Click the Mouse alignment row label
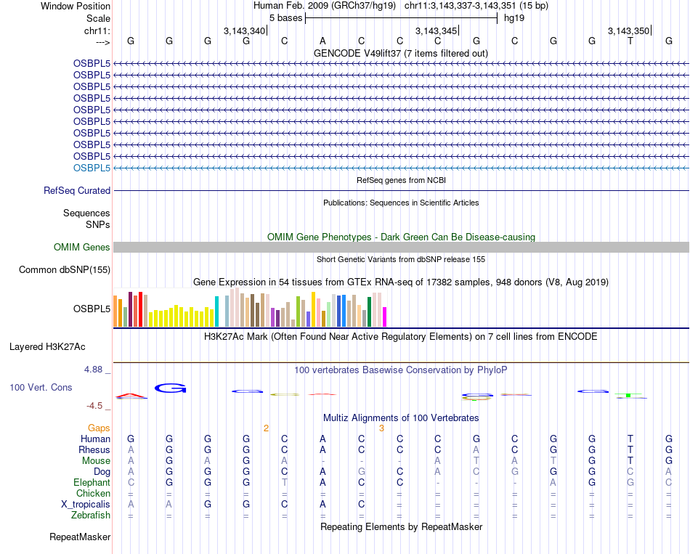This screenshot has height=554, width=690. click(96, 461)
